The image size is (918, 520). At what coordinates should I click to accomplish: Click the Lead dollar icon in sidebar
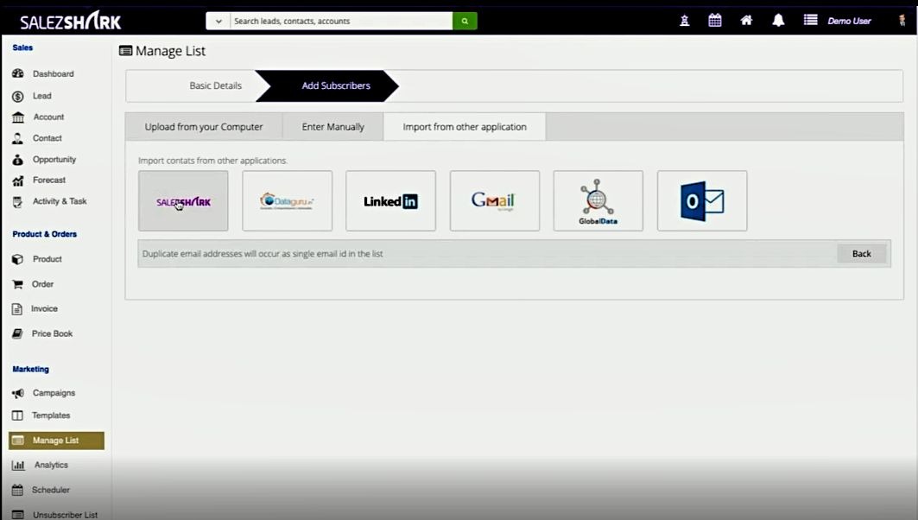tap(17, 96)
